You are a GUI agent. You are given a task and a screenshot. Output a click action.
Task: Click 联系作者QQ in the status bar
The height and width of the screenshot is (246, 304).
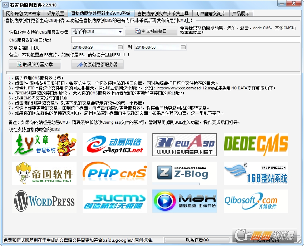click(197, 240)
